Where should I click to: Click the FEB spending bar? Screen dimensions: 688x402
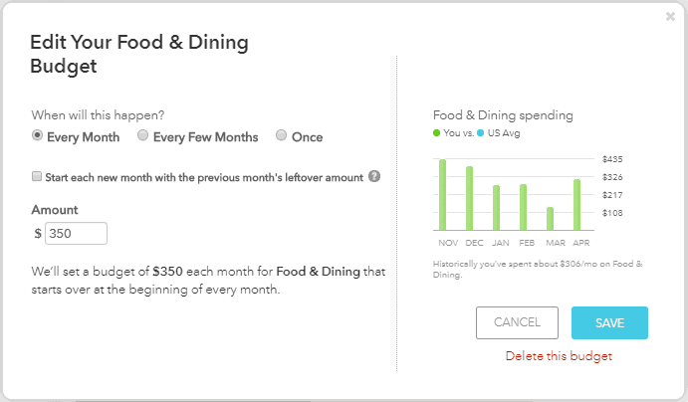click(523, 207)
